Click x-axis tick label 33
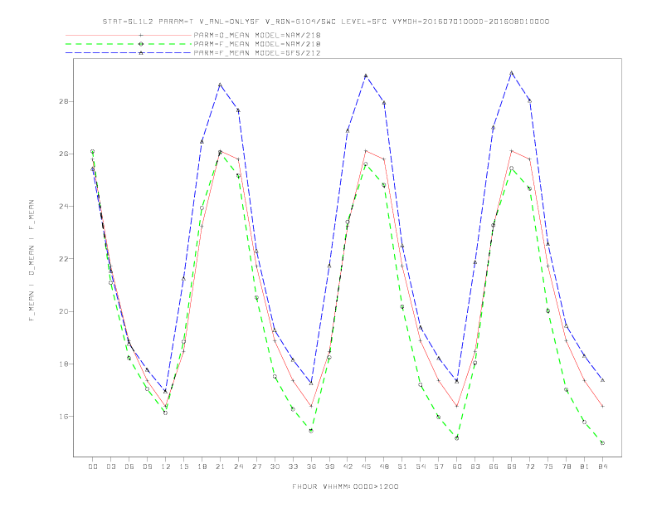 coord(293,466)
